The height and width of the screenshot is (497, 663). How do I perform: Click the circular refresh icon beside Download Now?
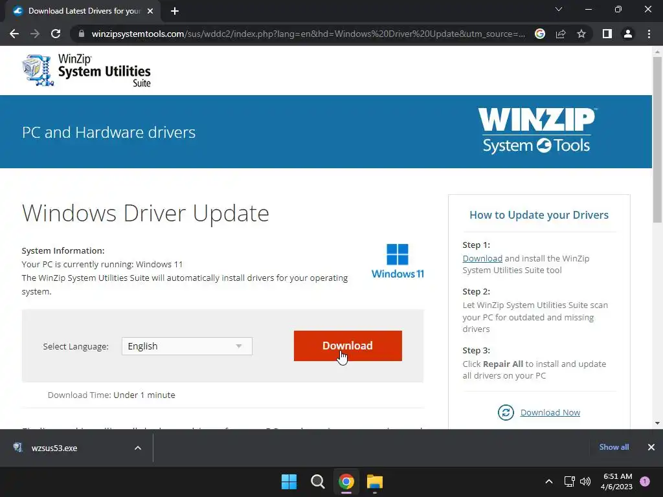506,412
